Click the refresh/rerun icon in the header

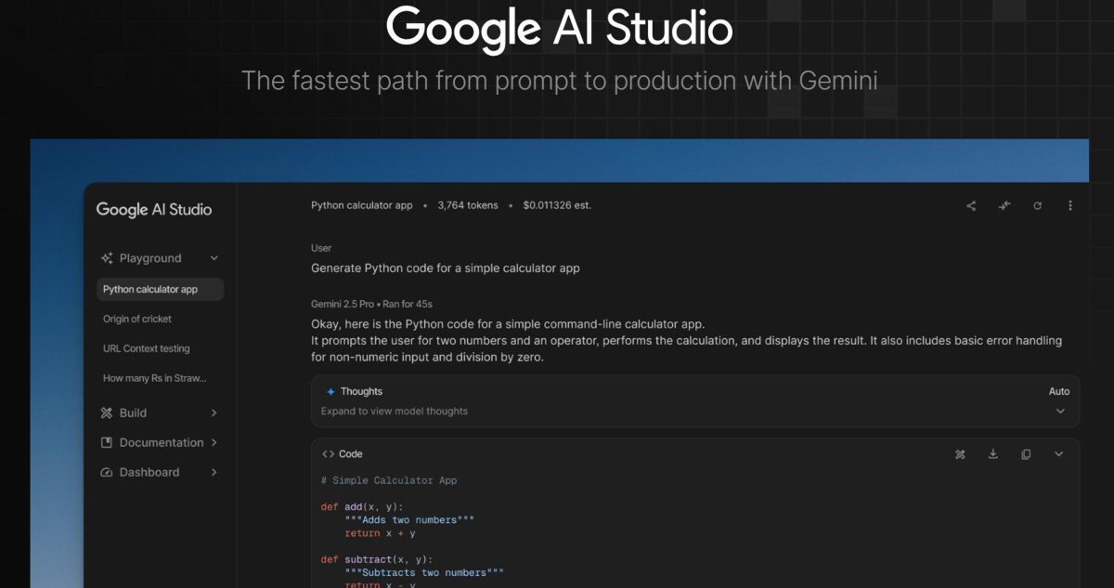(1038, 206)
